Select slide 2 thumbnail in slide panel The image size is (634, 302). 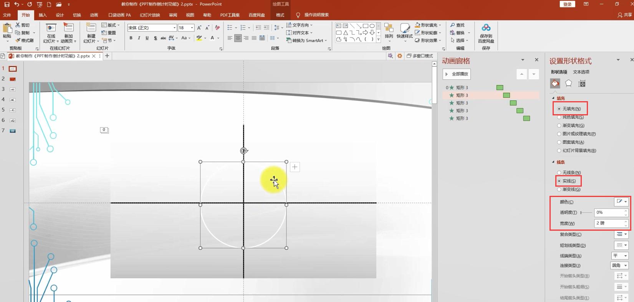click(x=13, y=79)
